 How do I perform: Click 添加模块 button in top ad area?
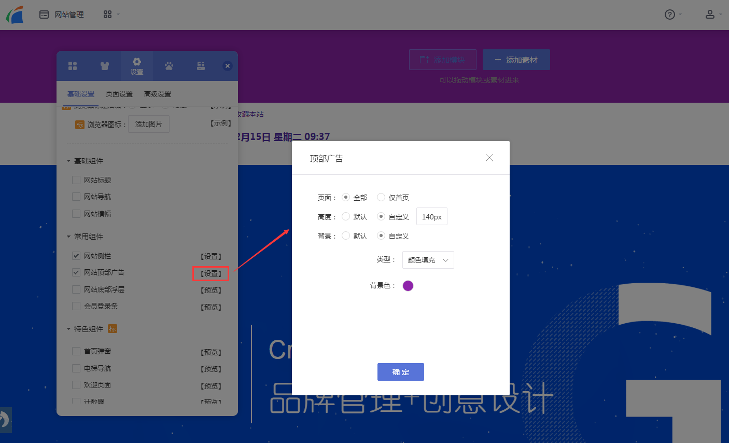(x=443, y=60)
